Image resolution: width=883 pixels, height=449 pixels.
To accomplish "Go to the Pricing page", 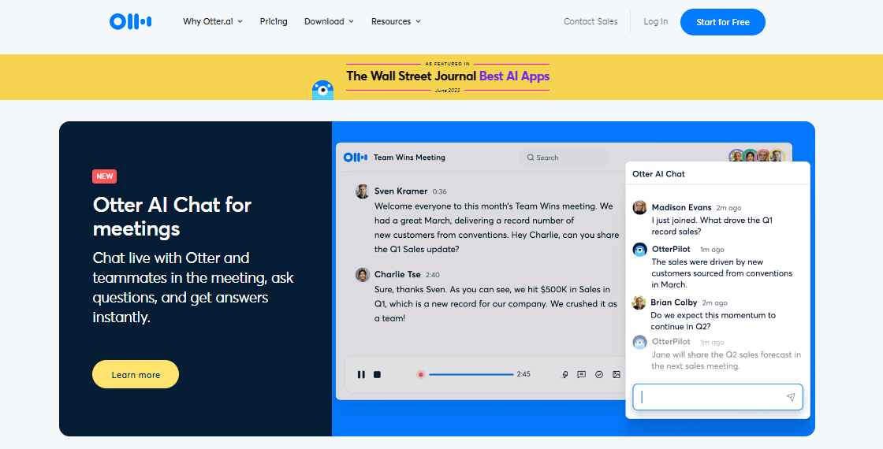I will pos(274,21).
